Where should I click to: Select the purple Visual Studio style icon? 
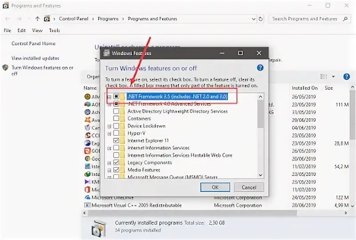pos(87,182)
